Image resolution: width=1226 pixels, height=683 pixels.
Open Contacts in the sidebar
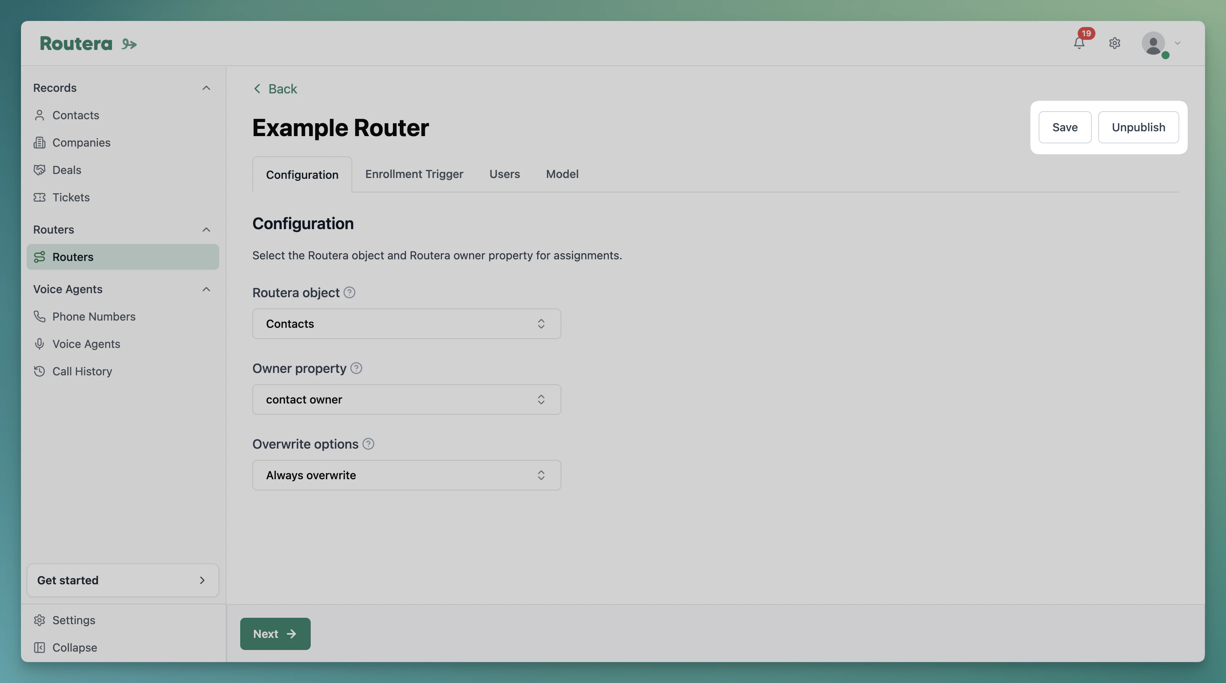click(123, 115)
